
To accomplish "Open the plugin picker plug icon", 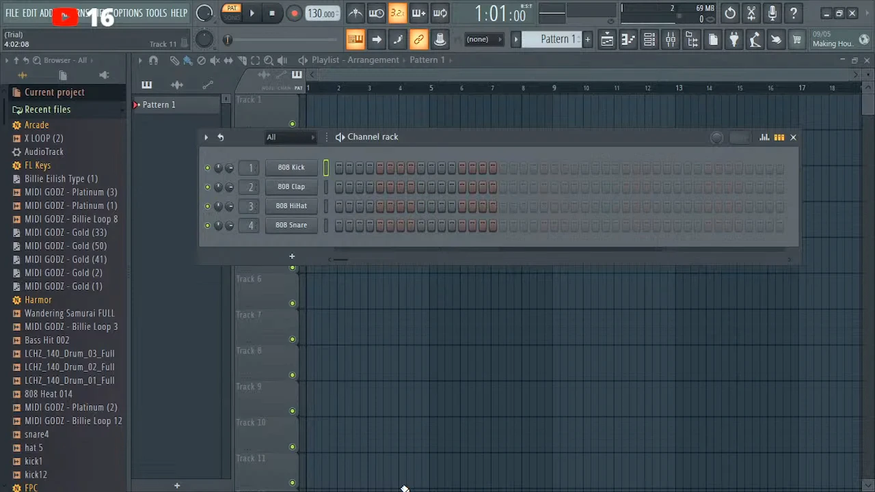I will click(734, 40).
